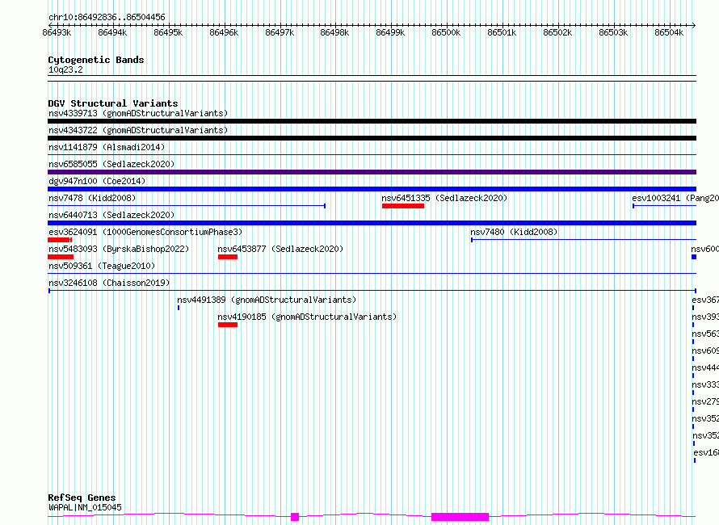Open the nsv4339713 (gnomADStructuralVariants) label
This screenshot has width=719, height=525.
[x=138, y=113]
